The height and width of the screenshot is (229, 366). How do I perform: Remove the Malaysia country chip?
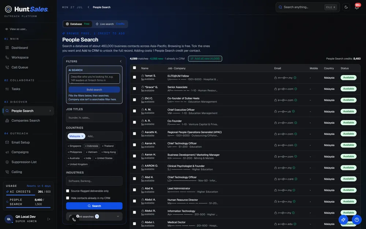coord(82,136)
